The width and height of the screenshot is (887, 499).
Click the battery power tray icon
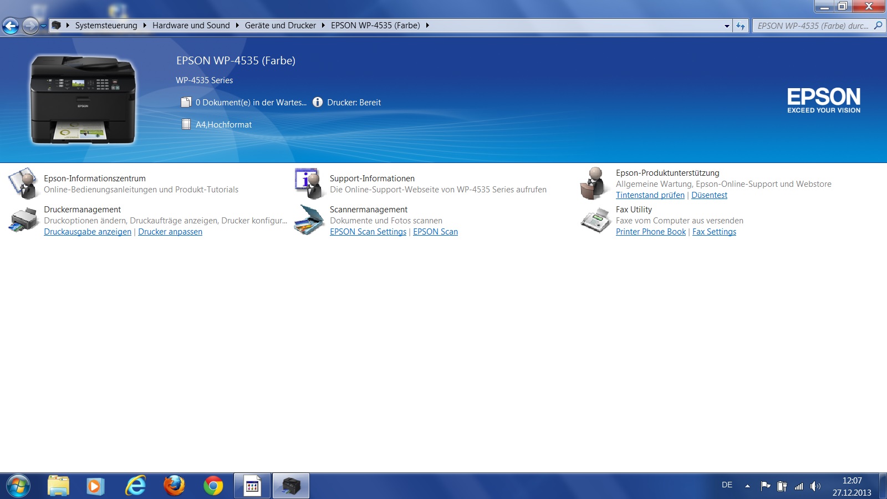(782, 486)
